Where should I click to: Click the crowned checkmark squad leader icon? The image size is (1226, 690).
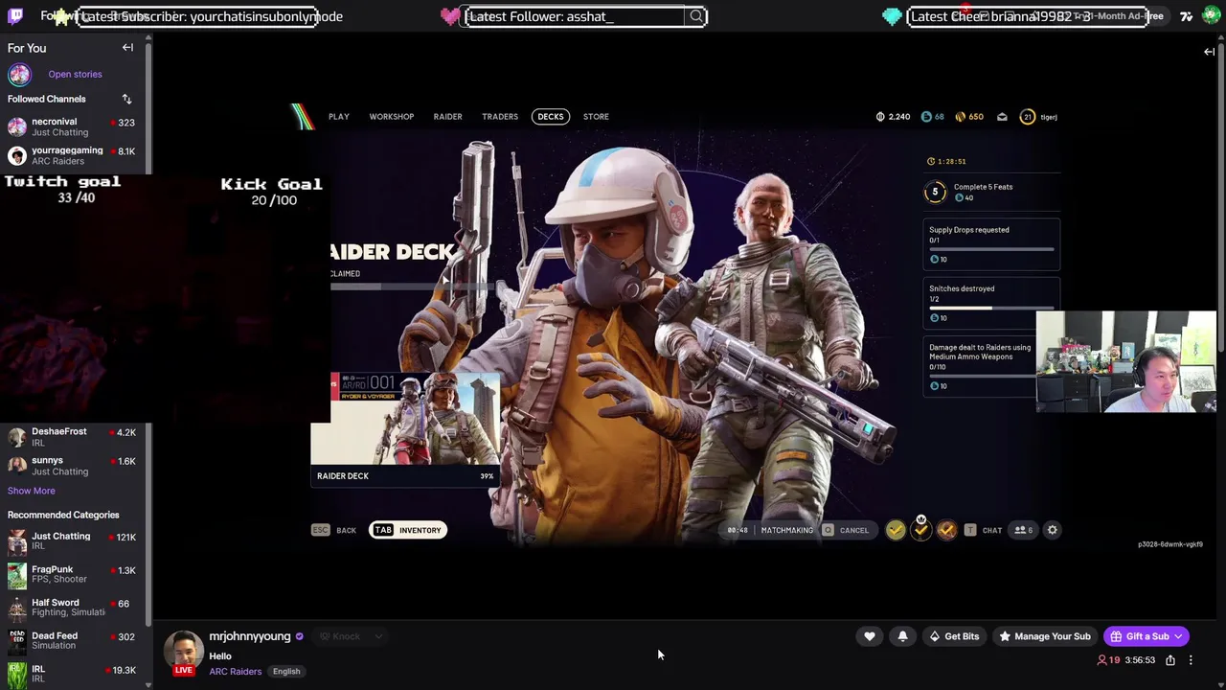(x=921, y=529)
